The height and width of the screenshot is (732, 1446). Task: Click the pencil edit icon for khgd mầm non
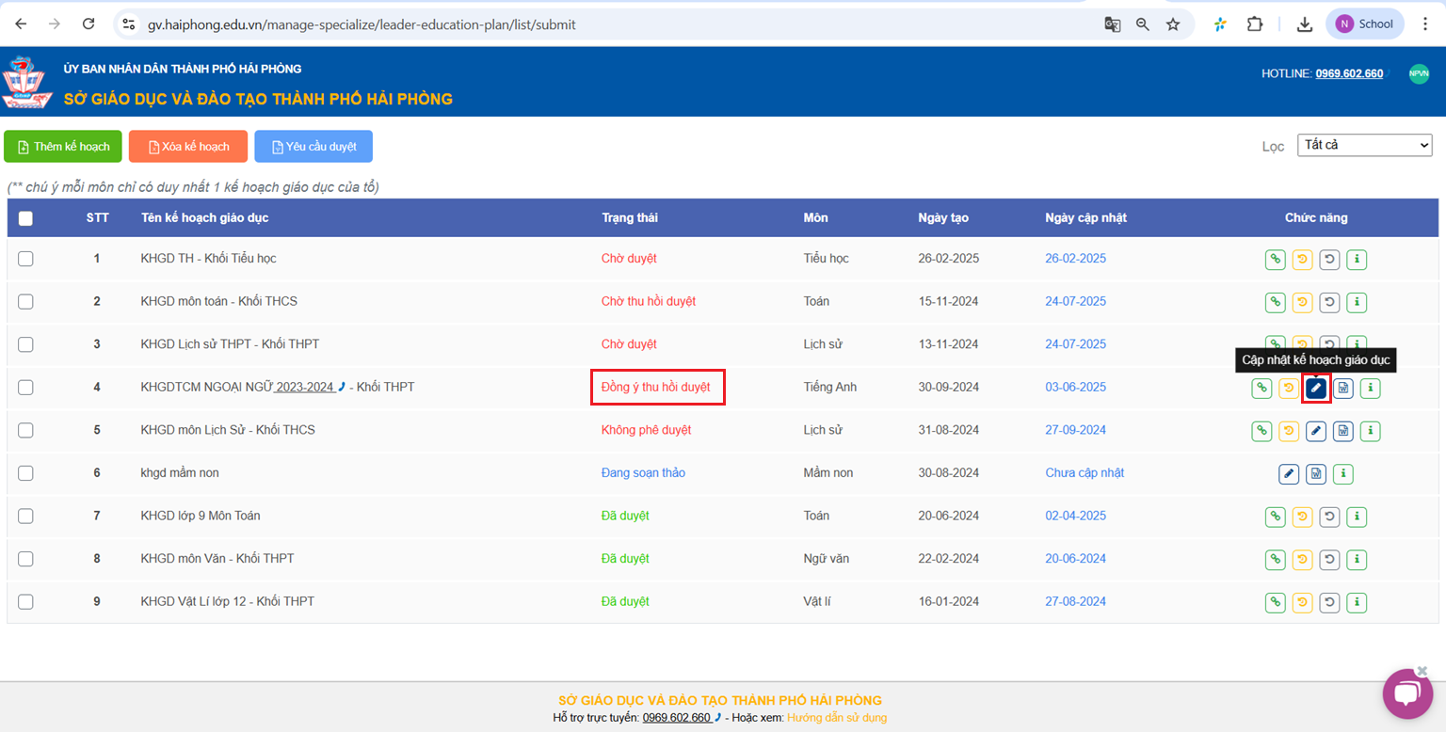tap(1289, 474)
